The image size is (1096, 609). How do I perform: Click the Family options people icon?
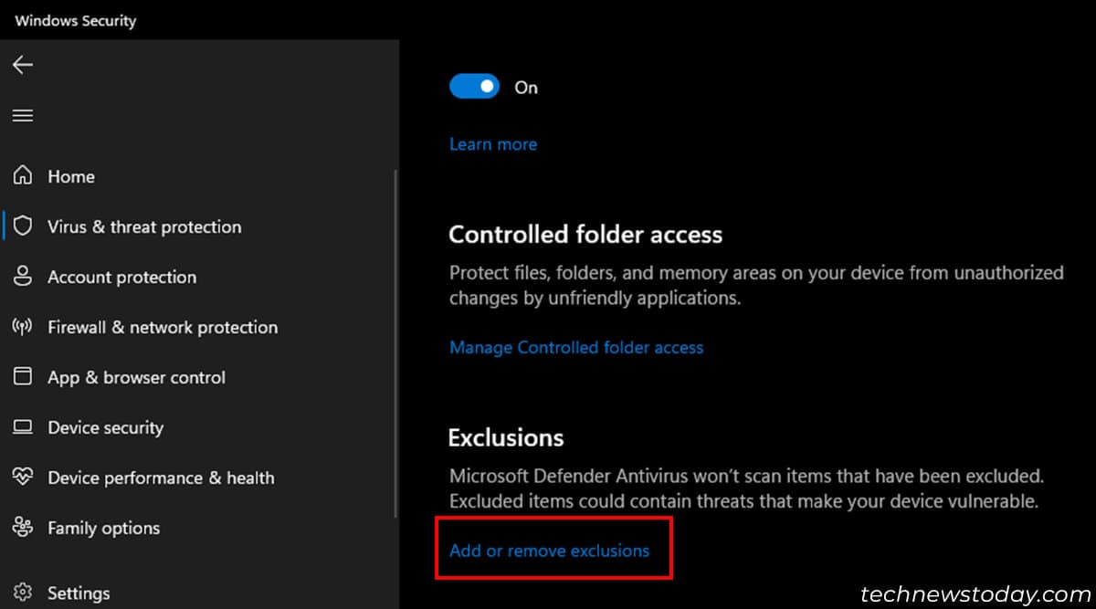[x=23, y=528]
